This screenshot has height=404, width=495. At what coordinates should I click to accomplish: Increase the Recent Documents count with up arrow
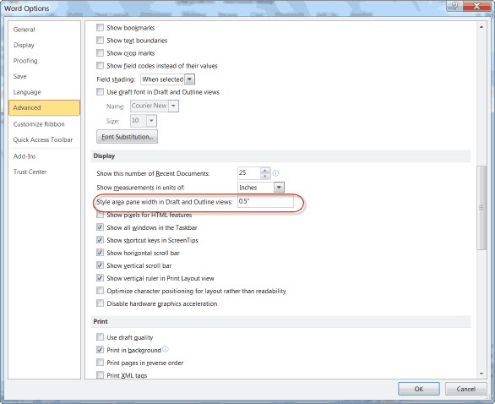(265, 170)
